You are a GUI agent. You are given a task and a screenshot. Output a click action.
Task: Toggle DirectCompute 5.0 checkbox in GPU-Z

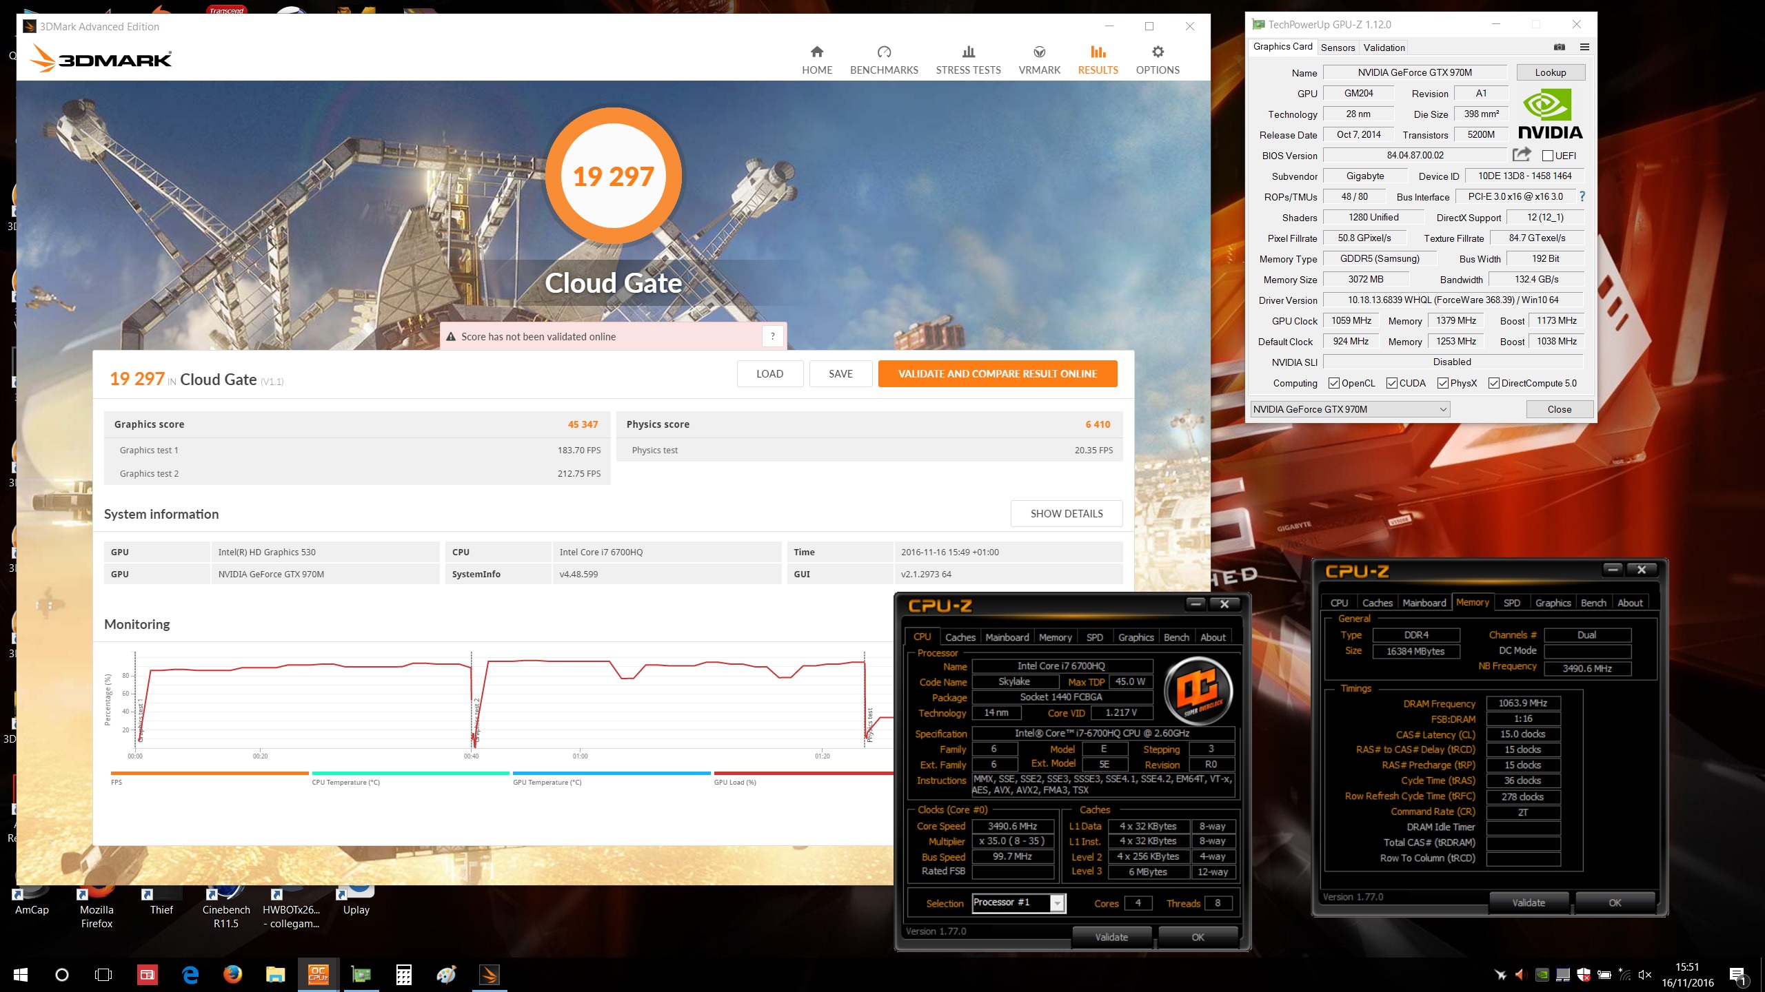pyautogui.click(x=1493, y=383)
